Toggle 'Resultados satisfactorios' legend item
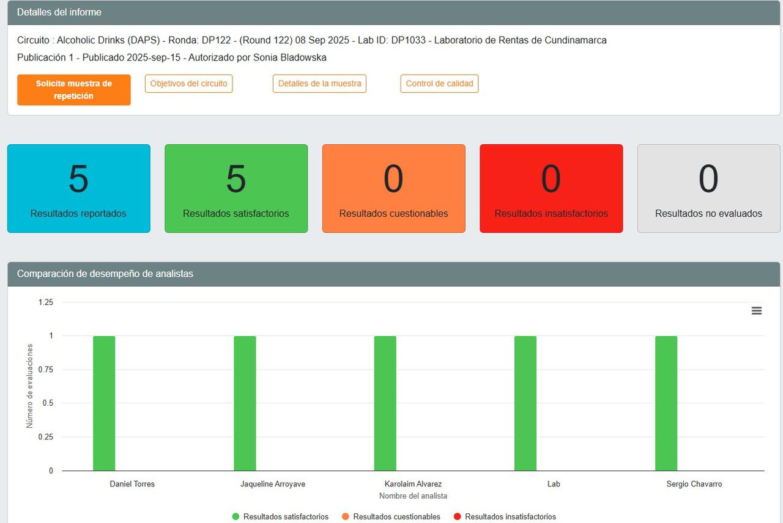Image resolution: width=783 pixels, height=523 pixels. (x=280, y=517)
